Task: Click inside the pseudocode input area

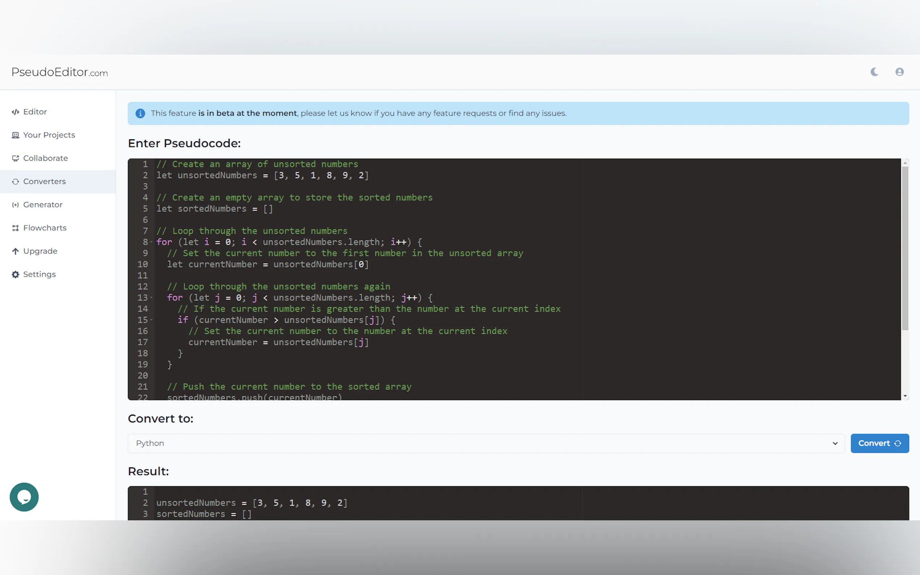Action: click(x=456, y=278)
